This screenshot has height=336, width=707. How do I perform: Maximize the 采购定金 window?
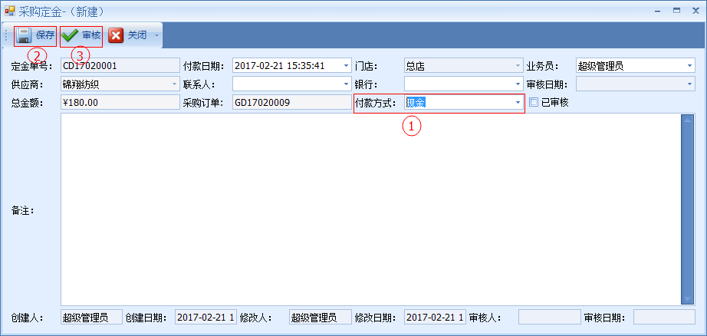[x=676, y=11]
